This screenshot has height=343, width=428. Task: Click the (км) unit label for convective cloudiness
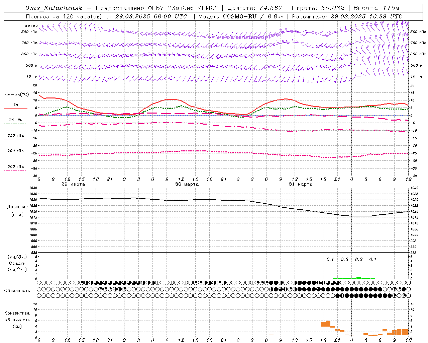17,326
